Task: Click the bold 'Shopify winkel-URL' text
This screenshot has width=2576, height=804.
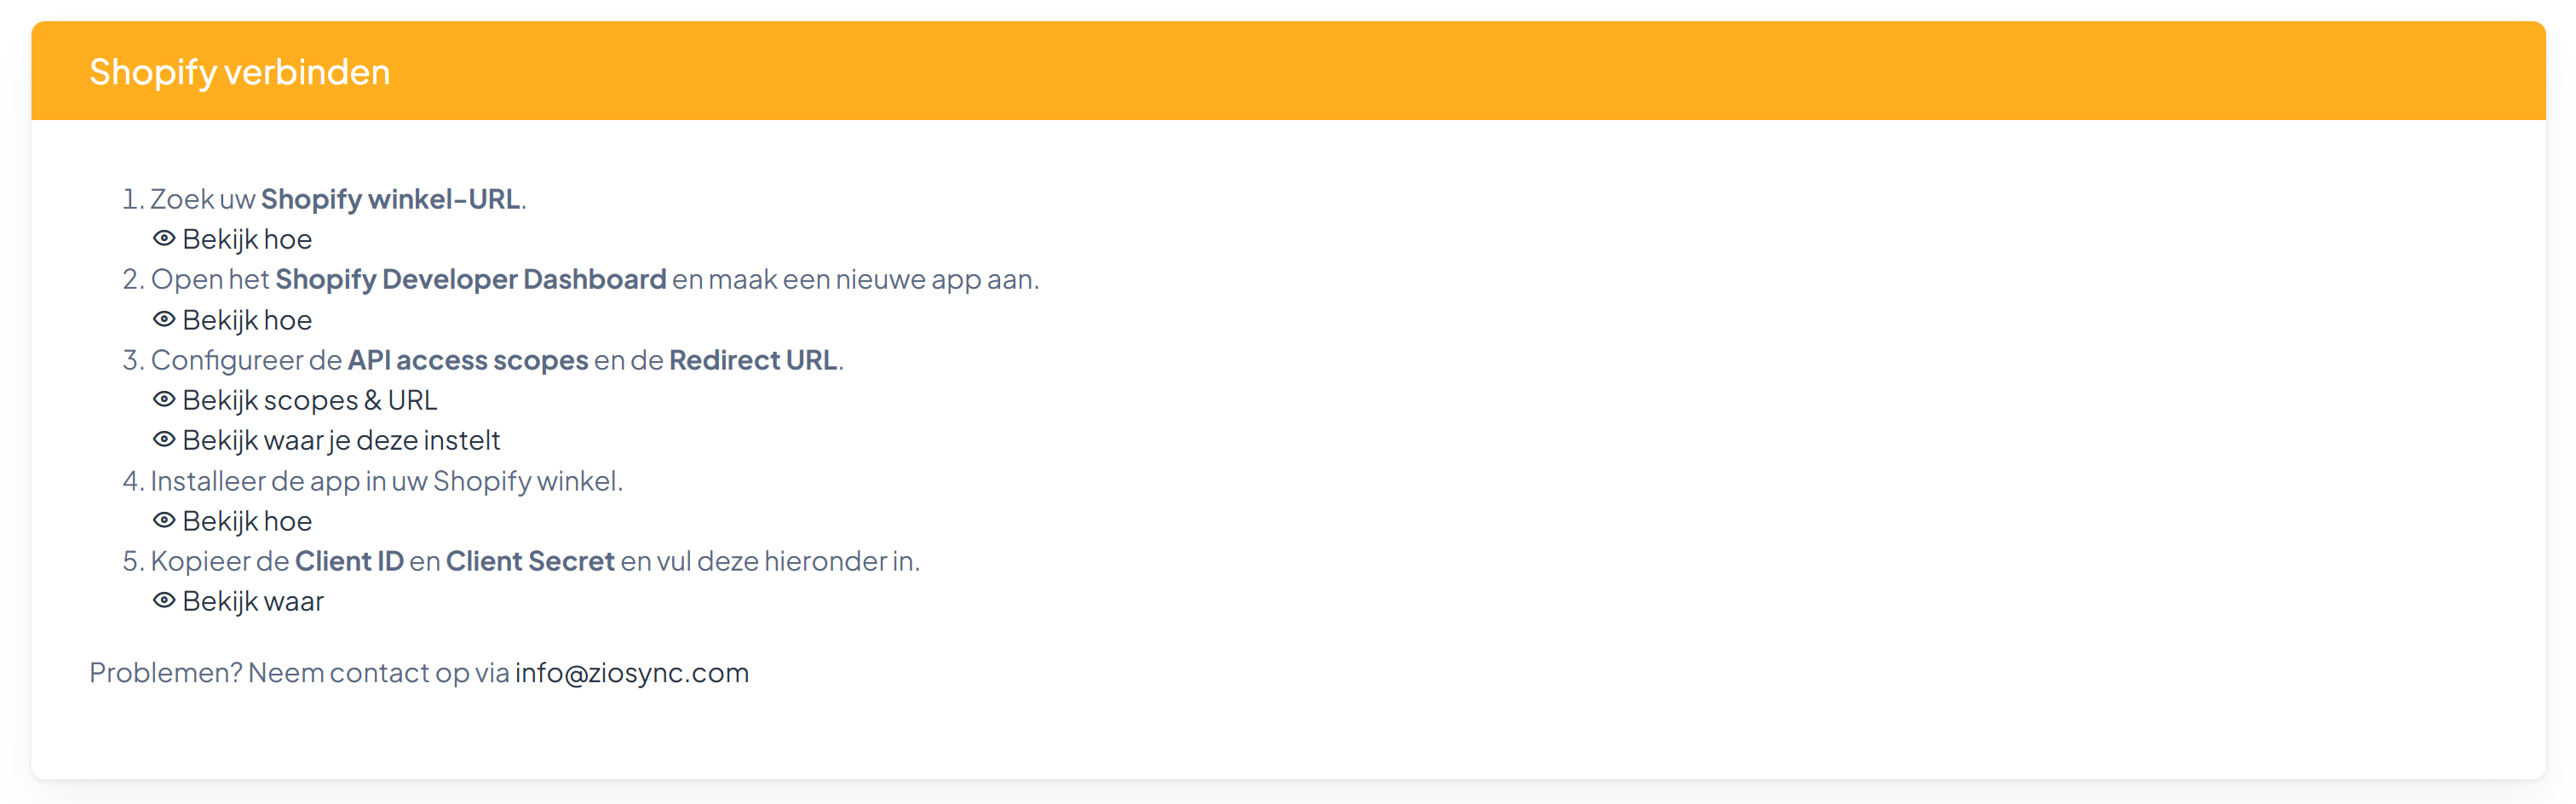Action: click(x=390, y=199)
